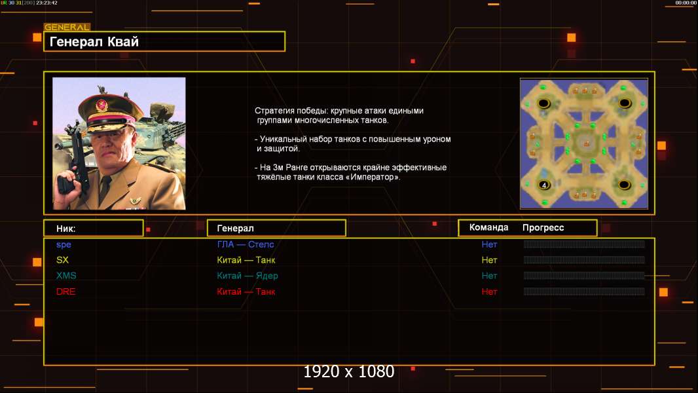Click the 'Уникальный набор танков' bullet text
This screenshot has height=393, width=698.
[x=352, y=143]
